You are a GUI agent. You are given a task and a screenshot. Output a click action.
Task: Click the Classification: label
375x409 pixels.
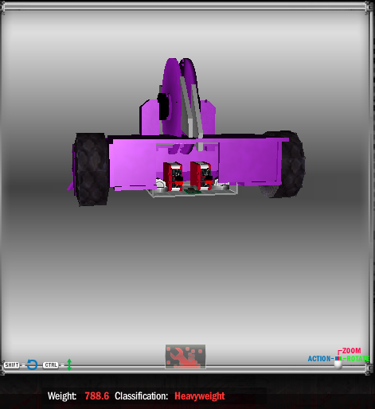(141, 396)
